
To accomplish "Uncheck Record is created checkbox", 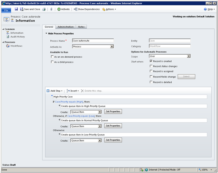I will point(151,61).
